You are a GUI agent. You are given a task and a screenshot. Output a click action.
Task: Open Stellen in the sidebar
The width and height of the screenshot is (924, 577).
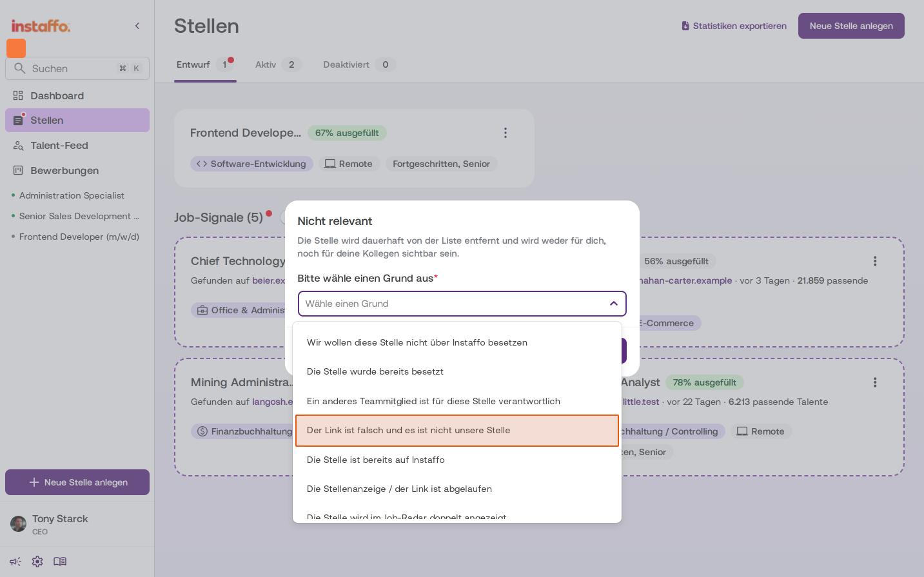click(77, 121)
